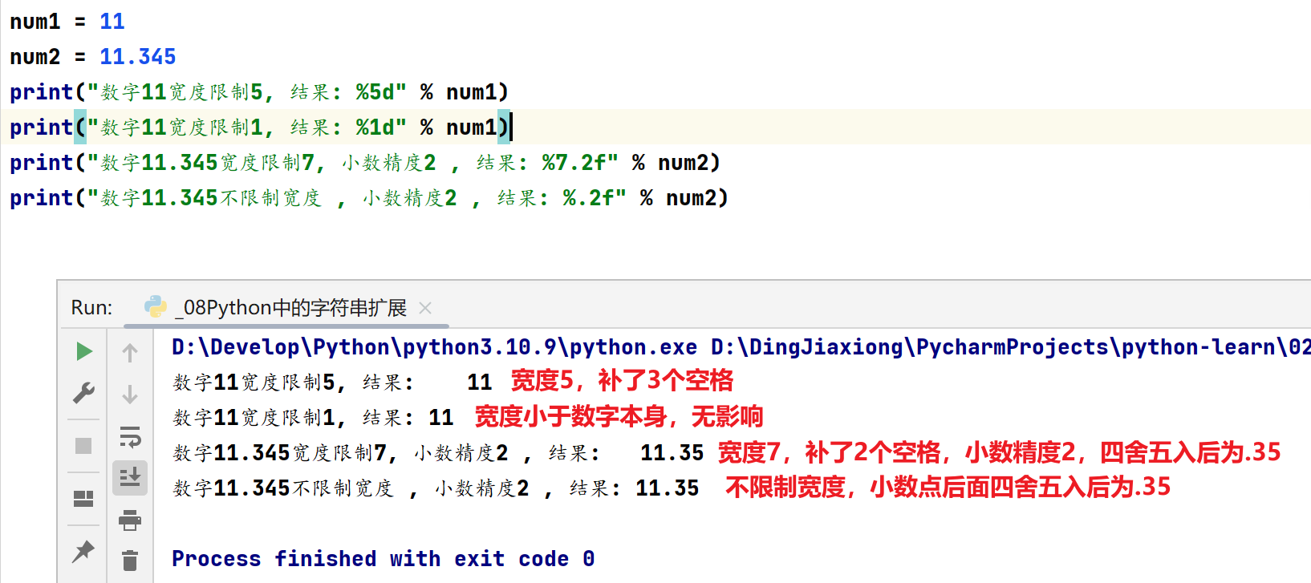Open run configuration wrench icon
Viewport: 1311px width, 583px height.
coord(83,392)
